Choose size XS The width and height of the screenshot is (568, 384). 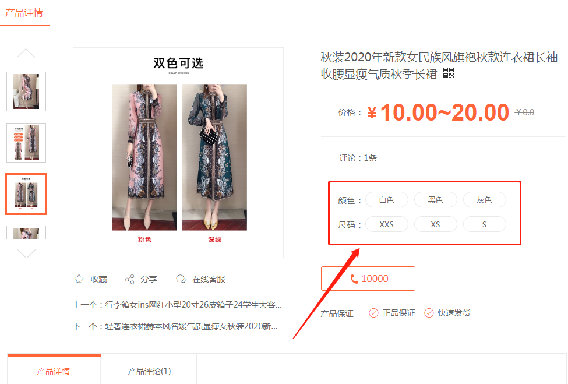(x=435, y=224)
